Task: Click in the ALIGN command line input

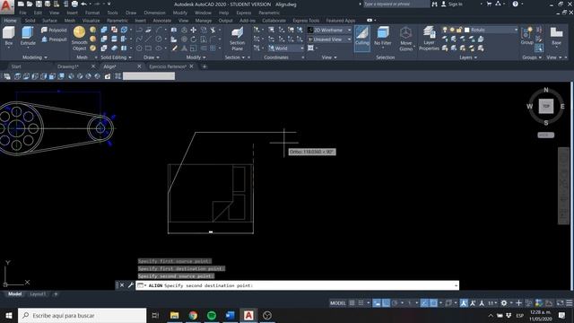Action: pos(297,285)
